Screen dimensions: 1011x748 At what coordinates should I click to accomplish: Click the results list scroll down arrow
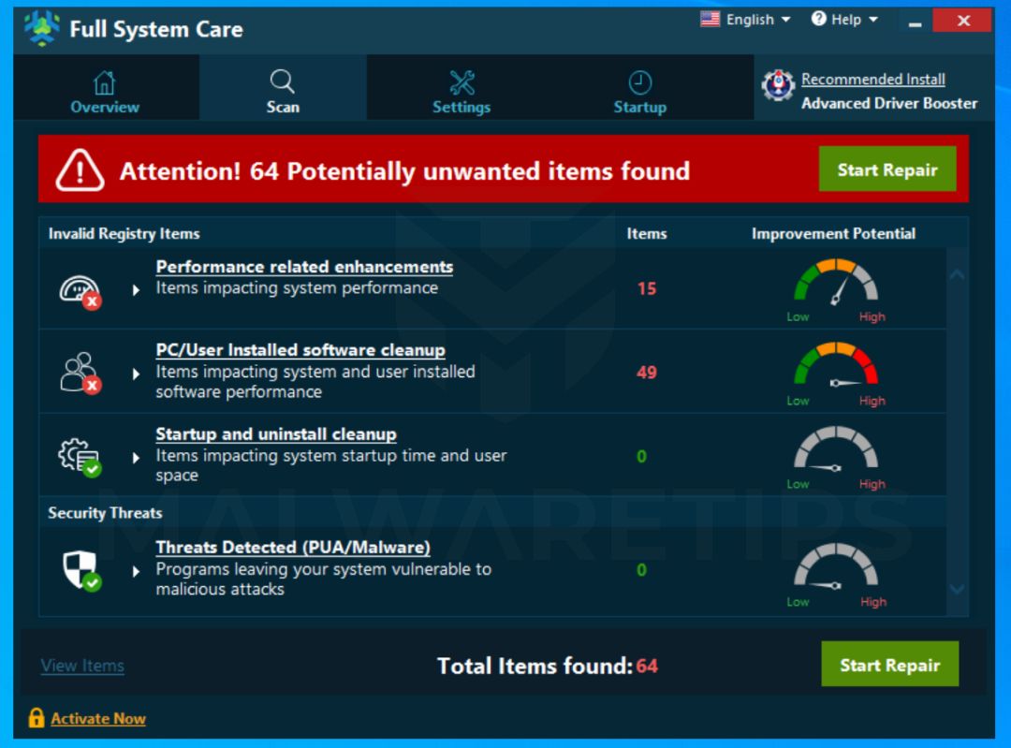click(958, 589)
